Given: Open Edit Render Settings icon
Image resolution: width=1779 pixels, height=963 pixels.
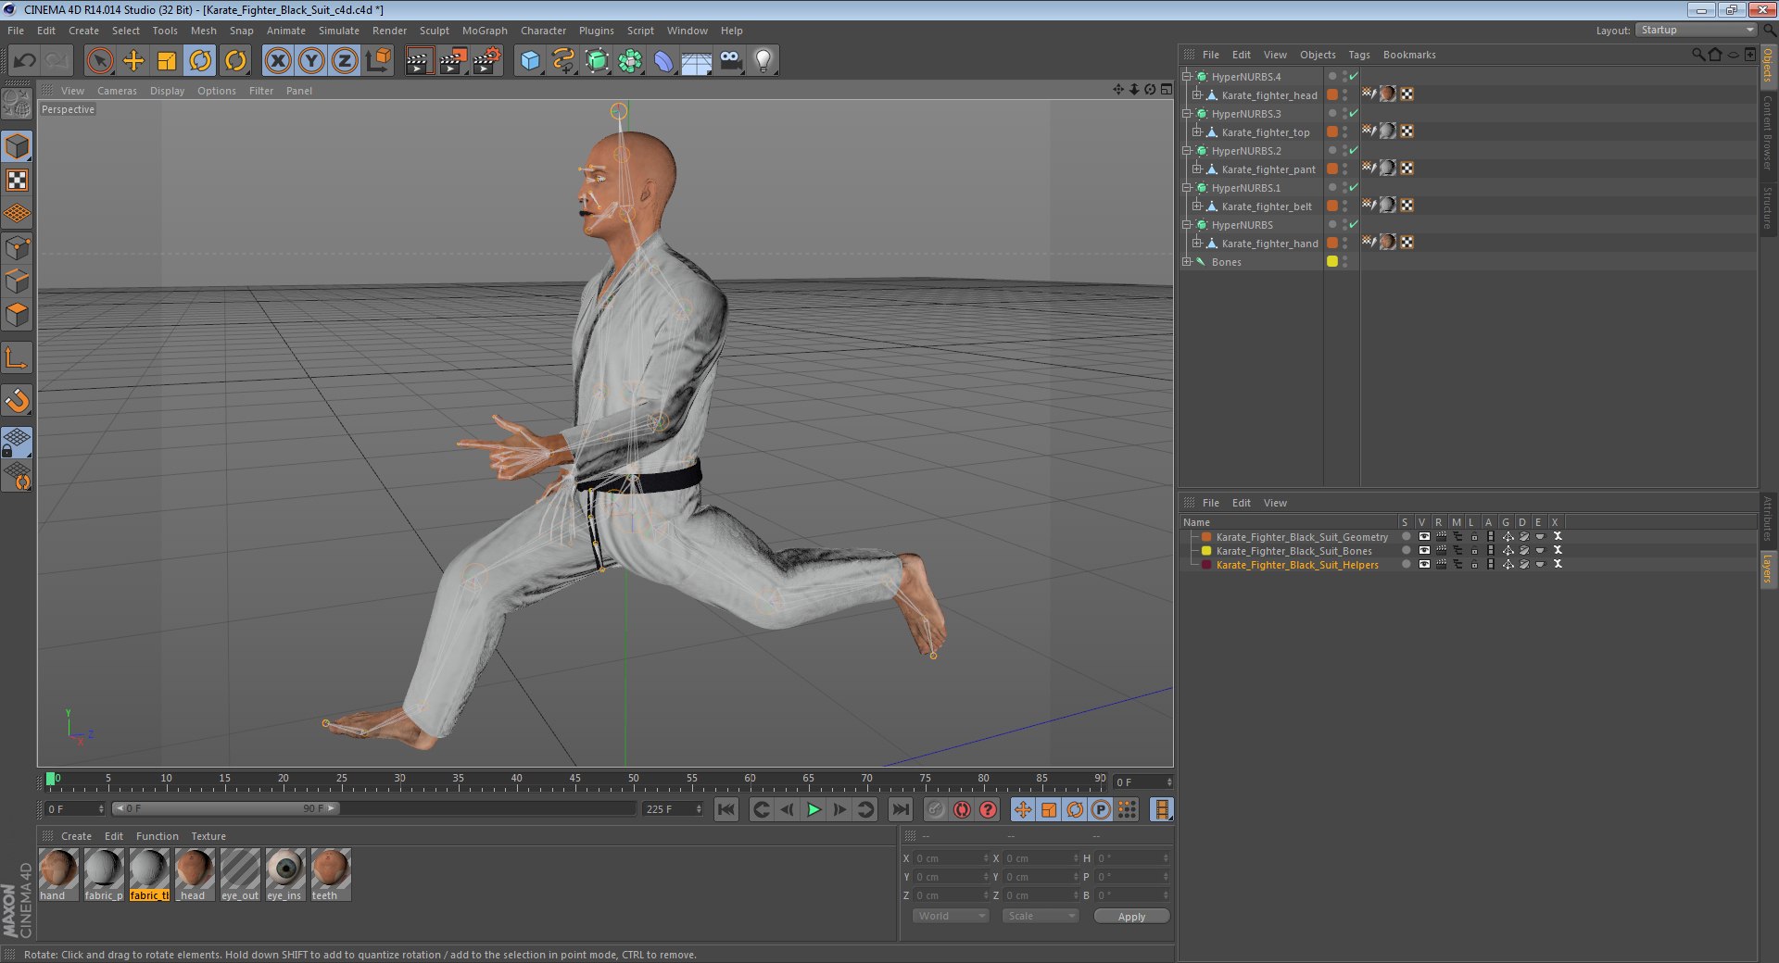Looking at the screenshot, I should [x=486, y=61].
